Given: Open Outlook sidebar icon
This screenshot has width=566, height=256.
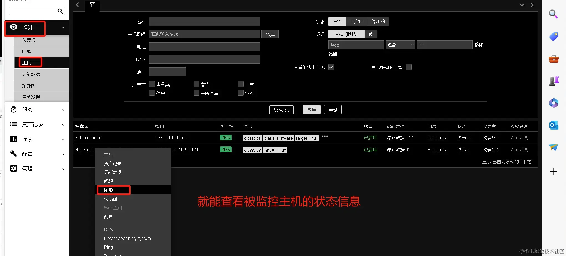Looking at the screenshot, I should (x=554, y=125).
